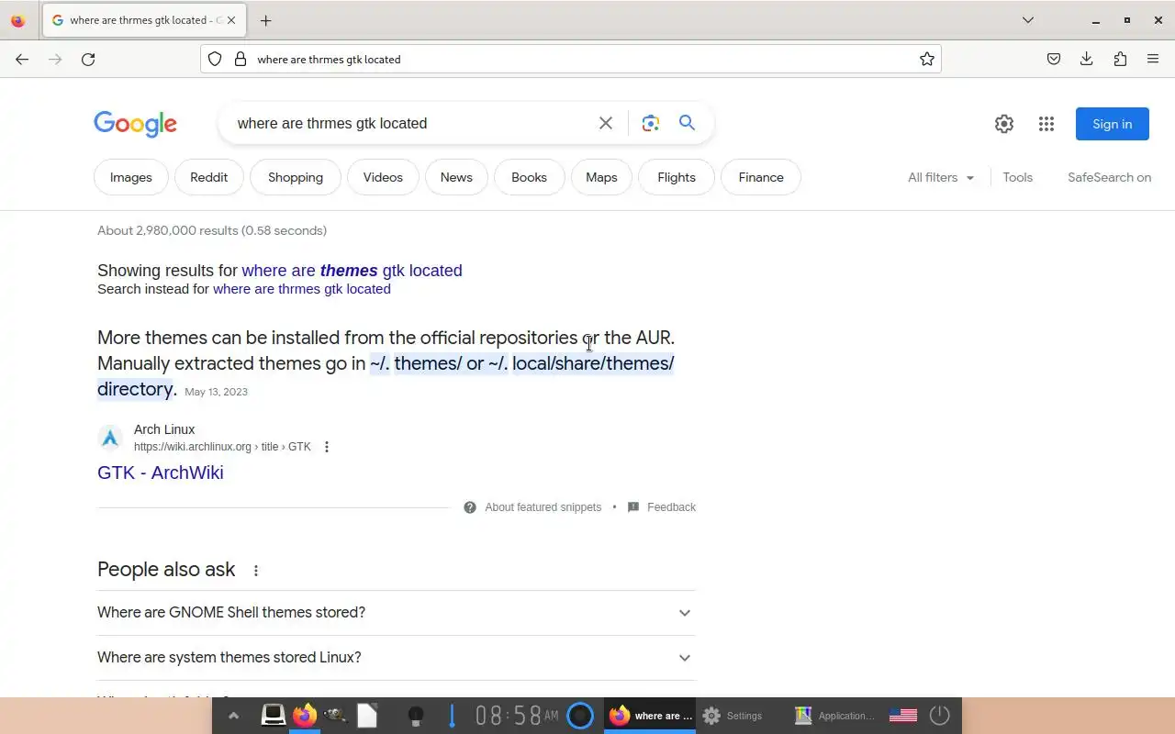
Task: Expand 'Where are system themes stored Linux?'
Action: pos(397,657)
